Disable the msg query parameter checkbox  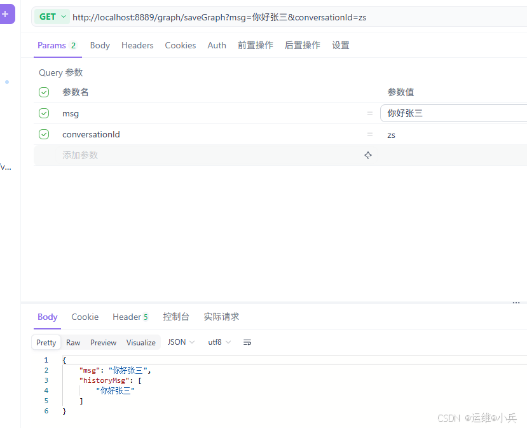(43, 113)
